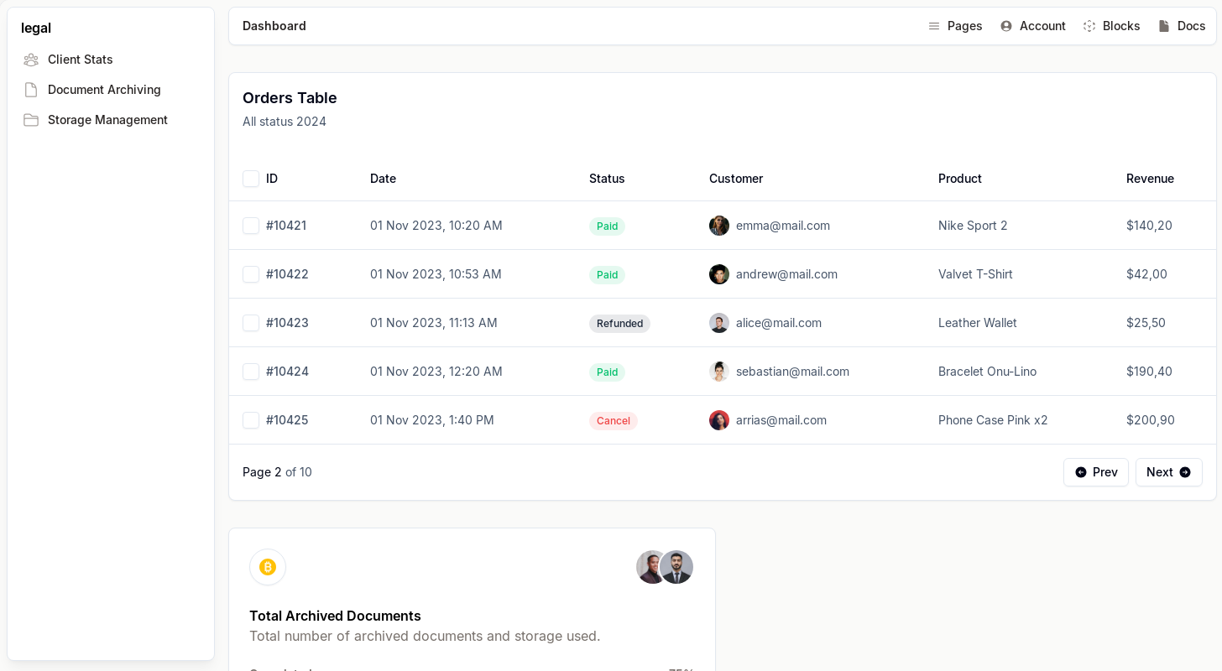Toggle the select-all checkbox in table header
Viewport: 1222px width, 671px height.
click(251, 179)
